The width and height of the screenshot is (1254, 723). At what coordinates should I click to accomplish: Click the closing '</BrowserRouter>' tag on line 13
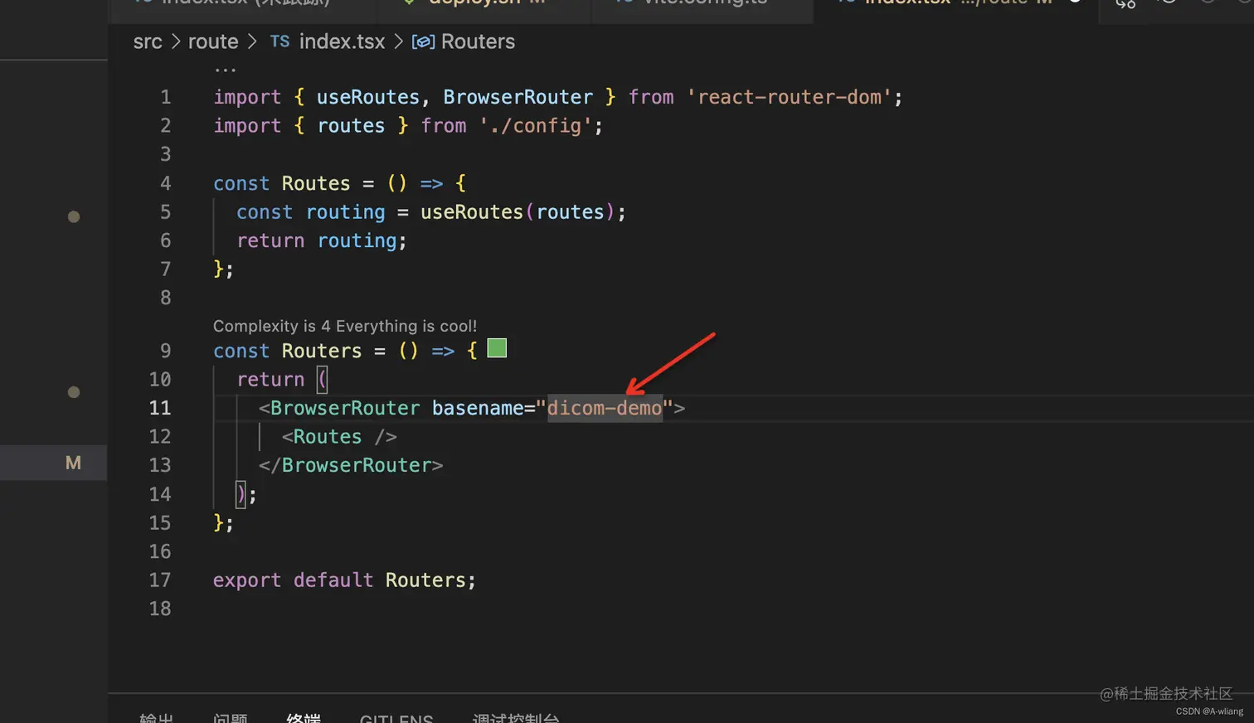click(x=351, y=465)
